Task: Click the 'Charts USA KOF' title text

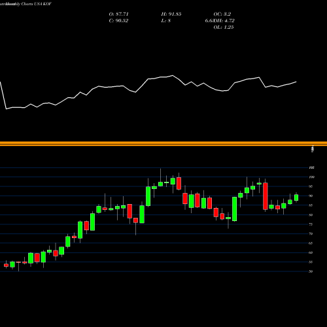Action: point(37,4)
